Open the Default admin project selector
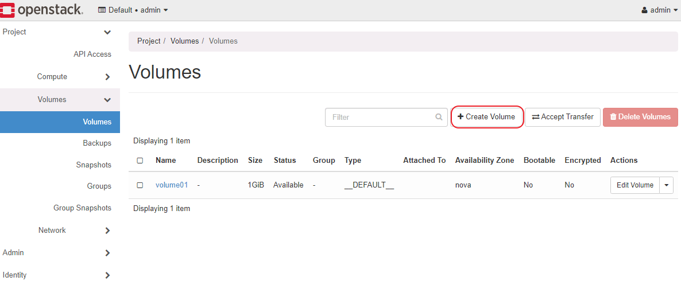 coord(133,10)
